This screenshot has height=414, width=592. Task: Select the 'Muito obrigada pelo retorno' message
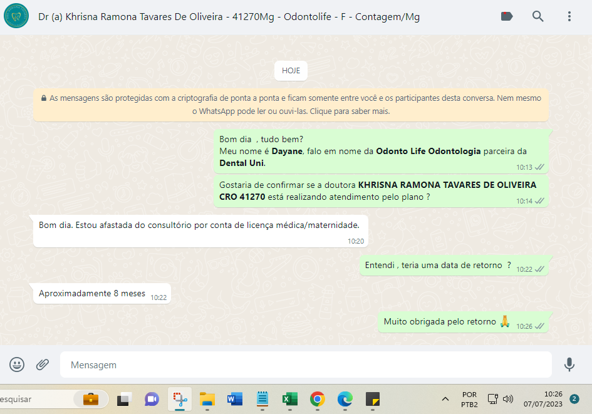463,322
